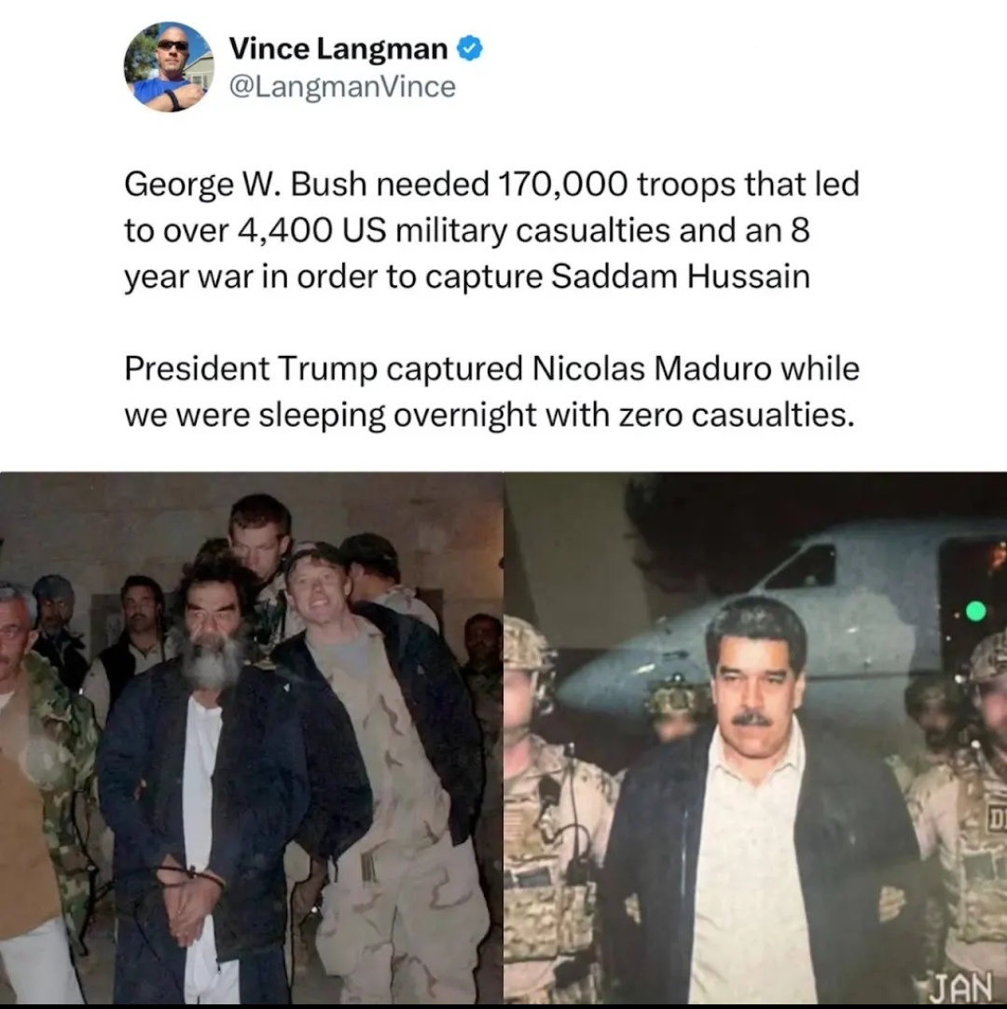This screenshot has width=1007, height=1009.
Task: Click the green light on the airplane
Action: pyautogui.click(x=975, y=610)
